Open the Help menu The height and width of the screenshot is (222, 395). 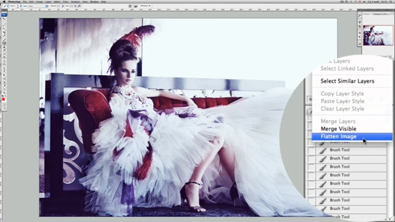(104, 2)
